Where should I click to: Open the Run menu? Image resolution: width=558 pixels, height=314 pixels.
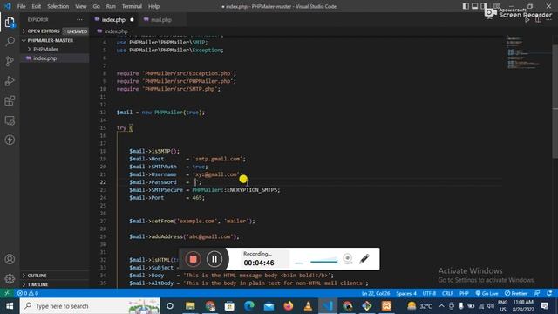[111, 6]
